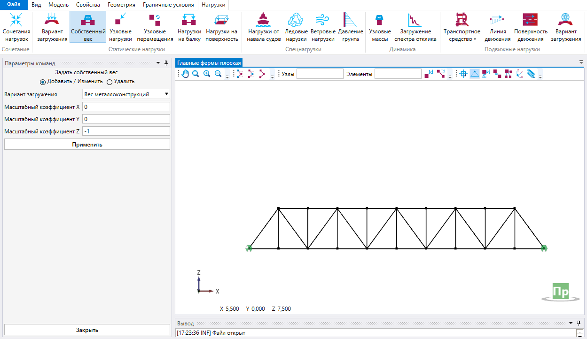Select the Нагрузки ribbon tab
Viewport: 587px width, 339px height.
tap(213, 5)
